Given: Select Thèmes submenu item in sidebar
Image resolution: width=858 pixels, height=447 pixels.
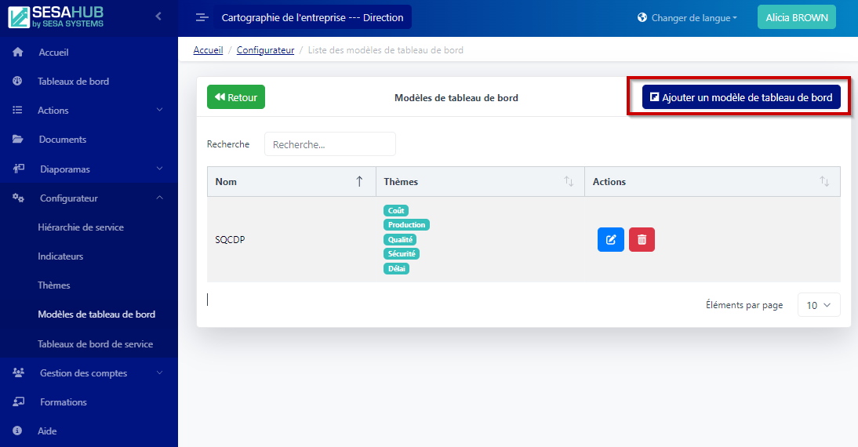Looking at the screenshot, I should coord(53,285).
